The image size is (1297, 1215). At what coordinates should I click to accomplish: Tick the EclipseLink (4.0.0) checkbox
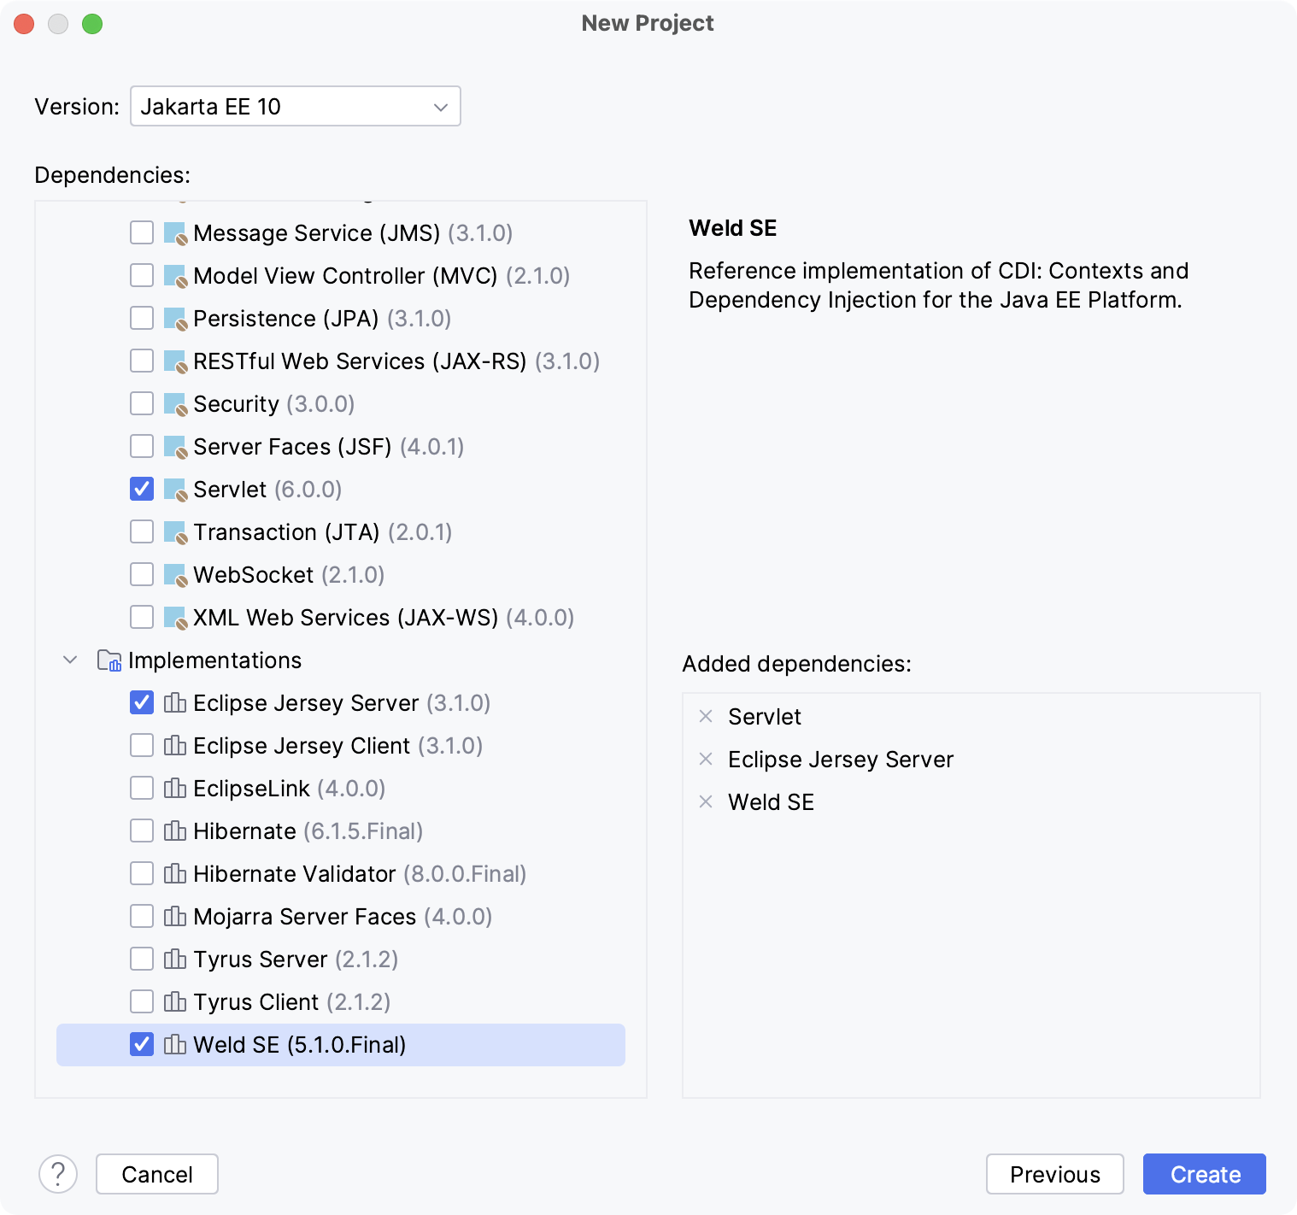pyautogui.click(x=142, y=788)
